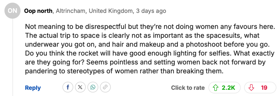Reply to Oop north's comment
The height and width of the screenshot is (96, 279).
(33, 88)
